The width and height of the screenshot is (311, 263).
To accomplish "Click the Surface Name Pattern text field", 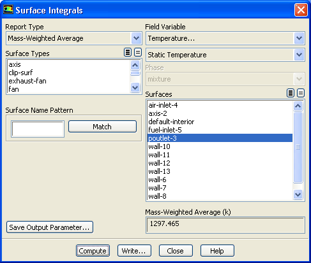I will click(x=38, y=129).
